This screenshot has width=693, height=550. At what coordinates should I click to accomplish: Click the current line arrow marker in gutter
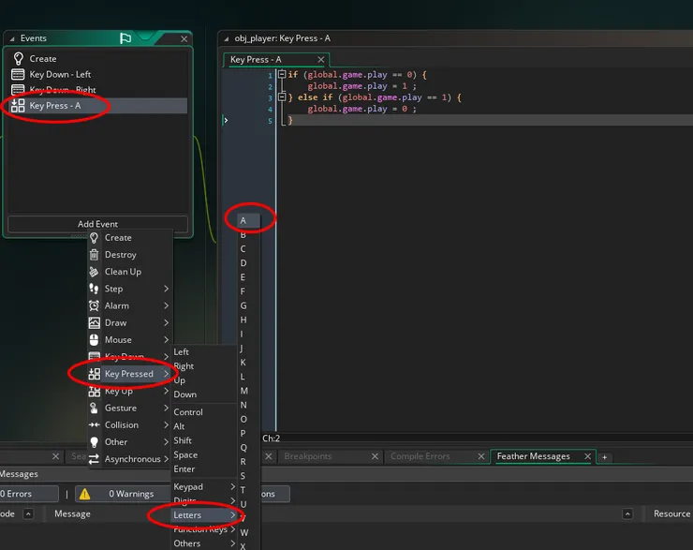point(226,120)
